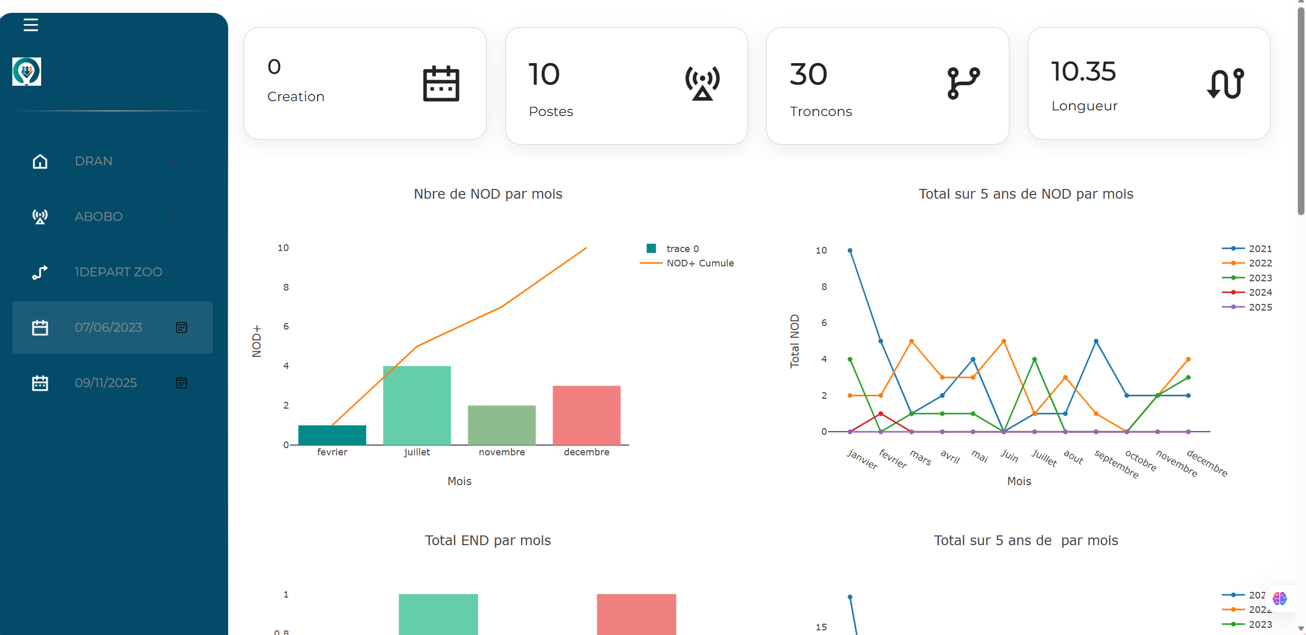Click the antenna icon next to ABOBO
The width and height of the screenshot is (1306, 635).
(x=40, y=217)
